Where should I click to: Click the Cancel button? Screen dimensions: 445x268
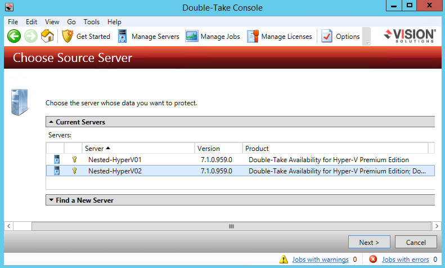coord(416,242)
